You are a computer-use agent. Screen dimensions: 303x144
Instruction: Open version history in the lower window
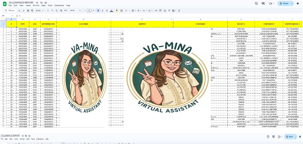[268, 137]
